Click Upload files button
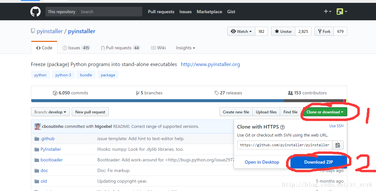Screen dimensions: 376x191 266,112
